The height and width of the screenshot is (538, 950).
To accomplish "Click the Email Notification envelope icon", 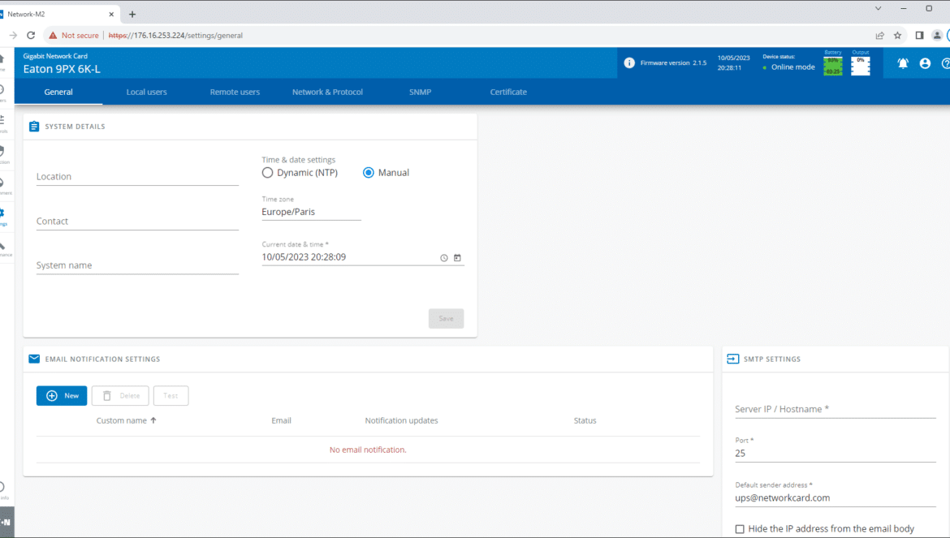I will click(x=34, y=359).
